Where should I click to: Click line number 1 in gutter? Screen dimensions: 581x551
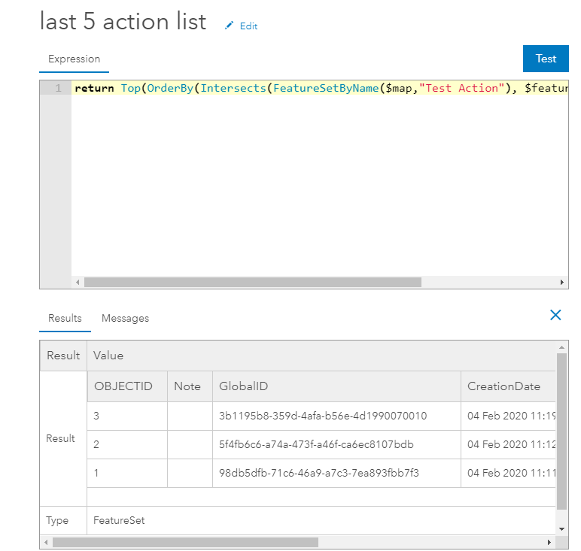tap(57, 88)
